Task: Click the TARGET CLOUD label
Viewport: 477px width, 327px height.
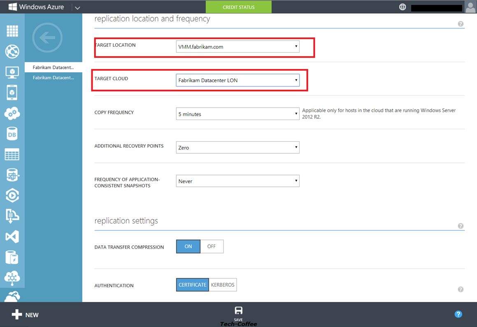Action: click(112, 78)
